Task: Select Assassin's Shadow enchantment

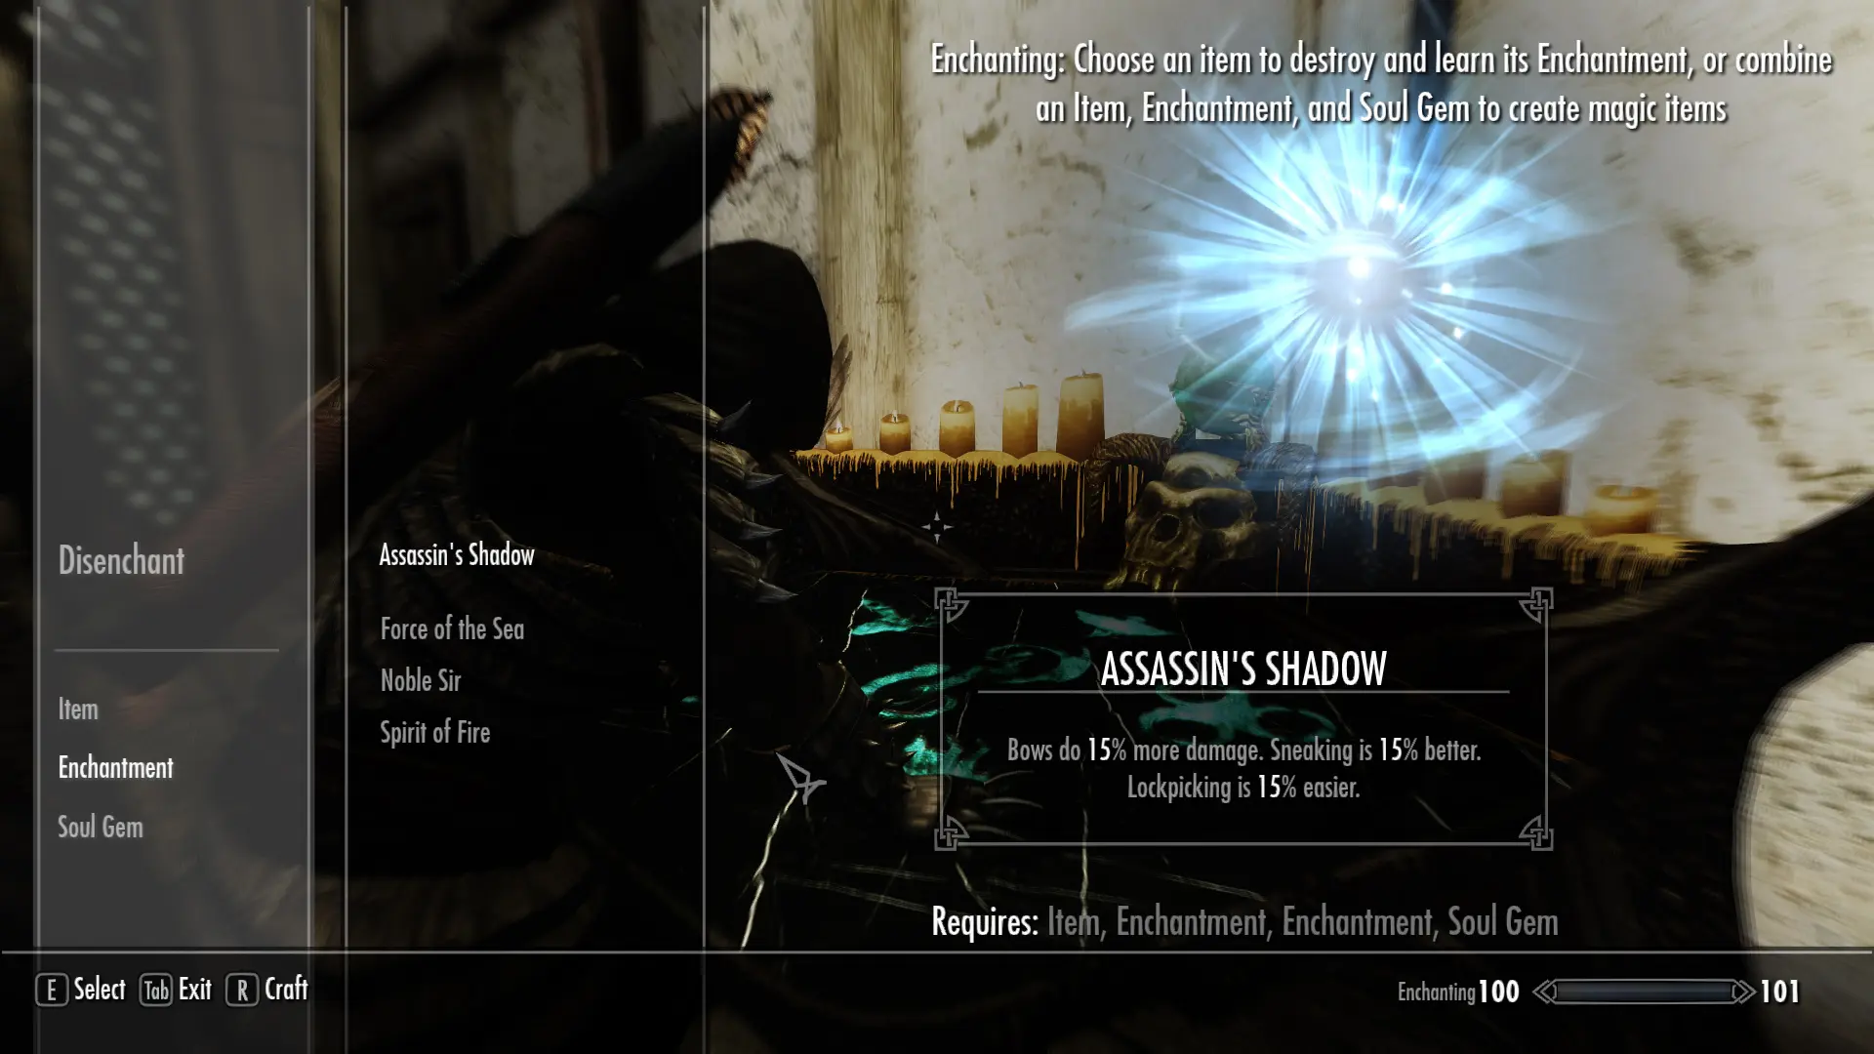Action: (457, 554)
